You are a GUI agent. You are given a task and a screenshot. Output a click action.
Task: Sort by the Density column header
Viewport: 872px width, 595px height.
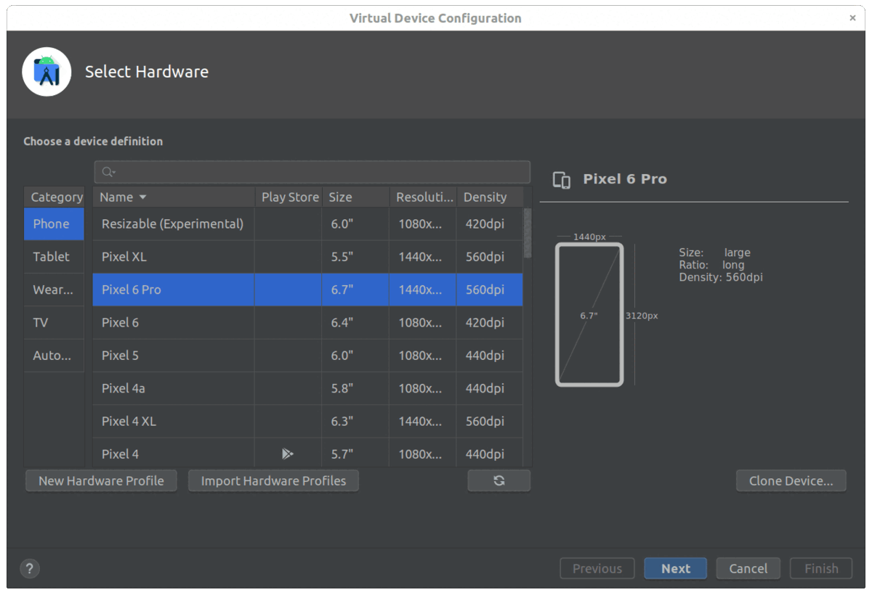click(490, 197)
